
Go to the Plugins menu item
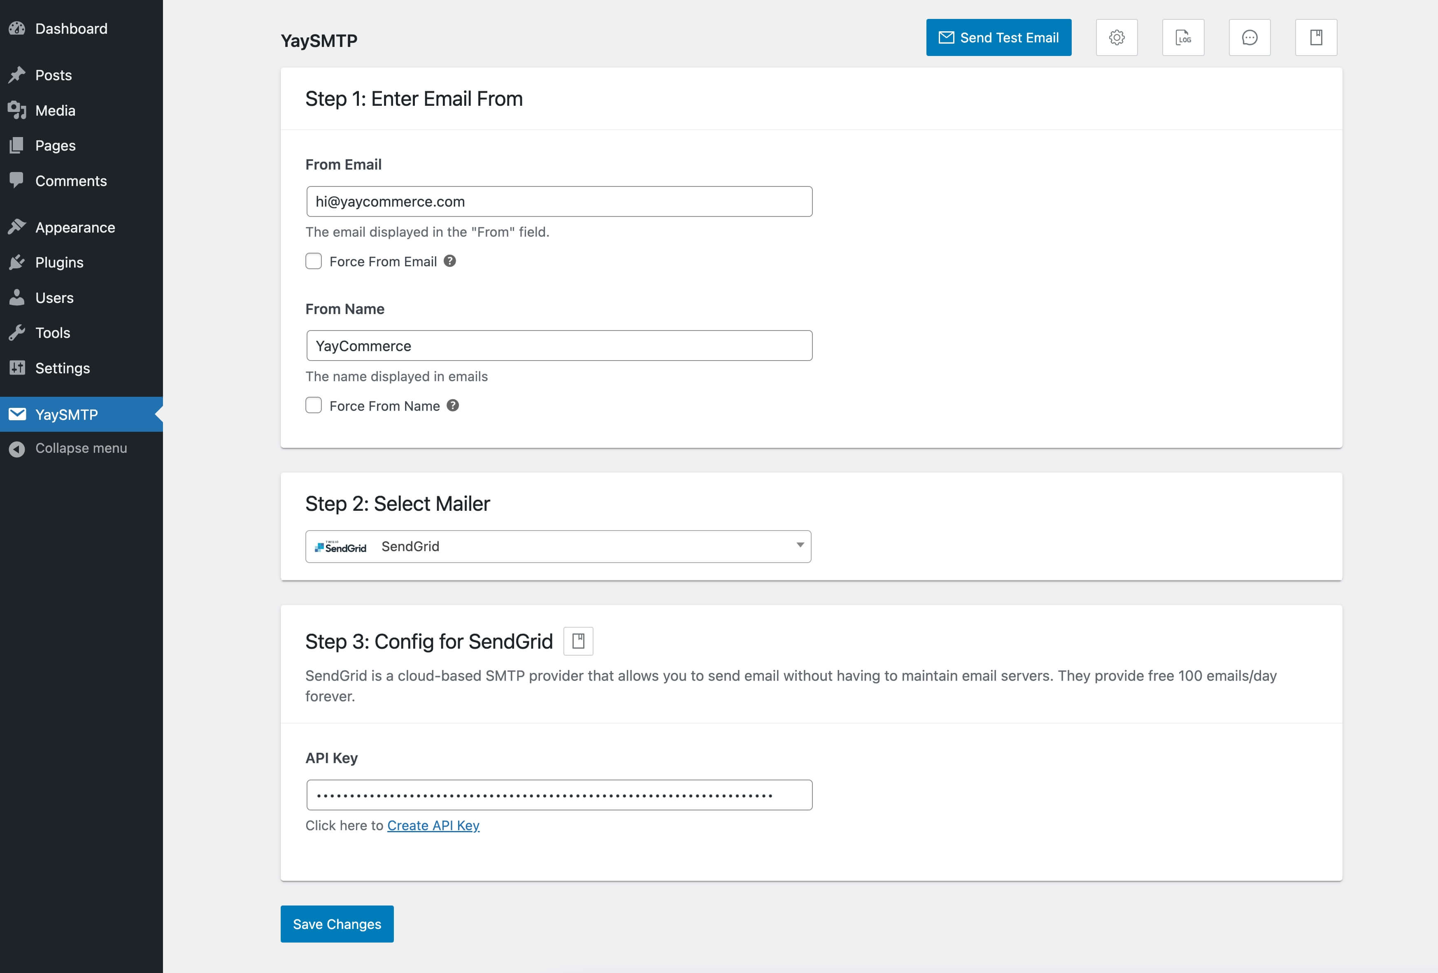pyautogui.click(x=81, y=263)
